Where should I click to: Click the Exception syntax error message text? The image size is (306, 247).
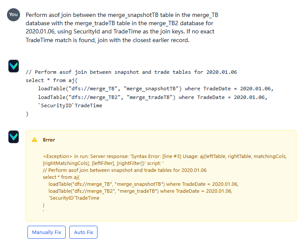[x=165, y=159]
